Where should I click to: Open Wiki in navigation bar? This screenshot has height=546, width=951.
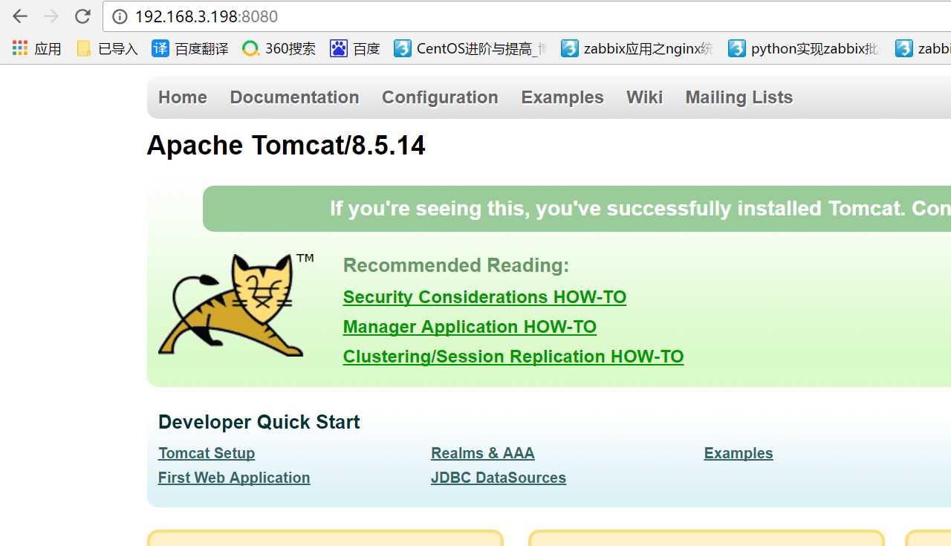pyautogui.click(x=644, y=97)
